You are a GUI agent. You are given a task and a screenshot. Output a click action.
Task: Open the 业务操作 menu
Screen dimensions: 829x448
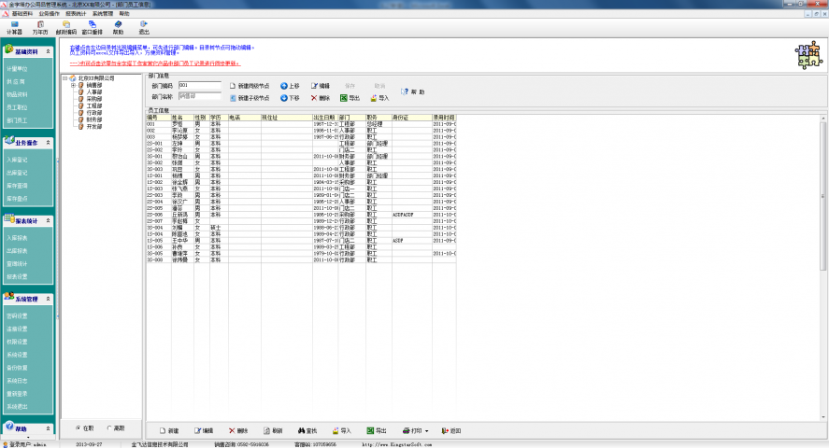49,14
